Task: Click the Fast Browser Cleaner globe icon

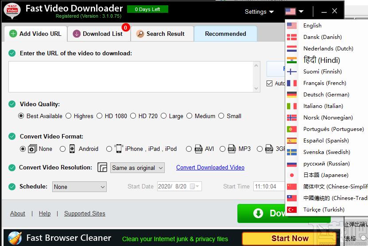Action: [x=15, y=238]
